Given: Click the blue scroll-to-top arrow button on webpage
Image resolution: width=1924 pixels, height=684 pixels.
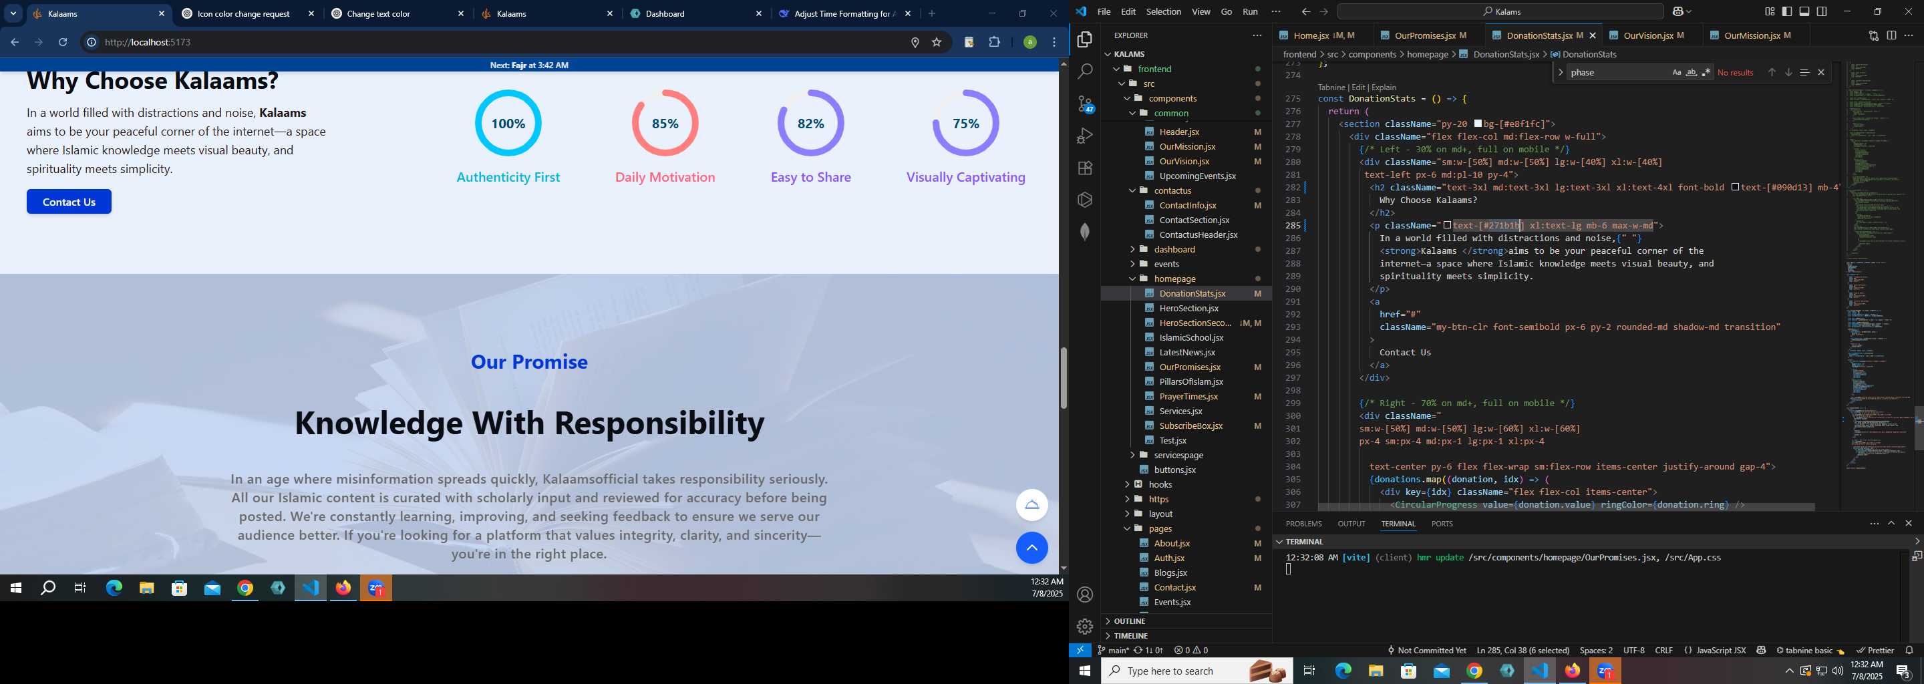Looking at the screenshot, I should [x=1031, y=548].
